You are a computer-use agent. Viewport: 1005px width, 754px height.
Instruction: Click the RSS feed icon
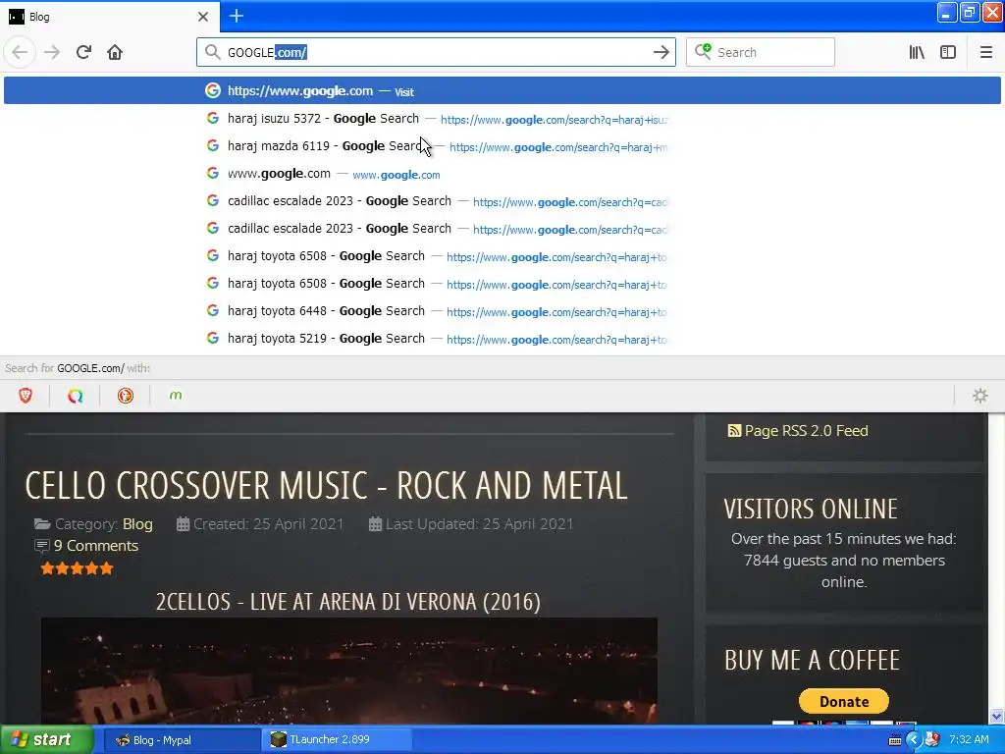pyautogui.click(x=734, y=430)
